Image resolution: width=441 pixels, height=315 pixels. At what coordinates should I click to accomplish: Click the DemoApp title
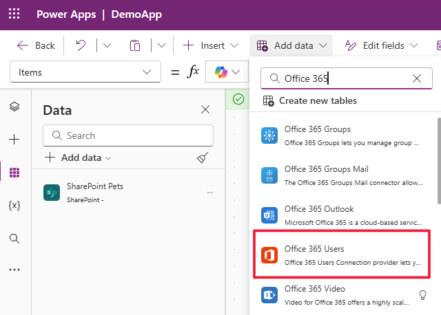[136, 14]
